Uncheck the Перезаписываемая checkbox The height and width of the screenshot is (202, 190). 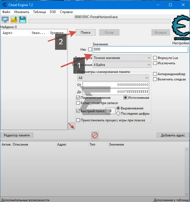[78, 98]
